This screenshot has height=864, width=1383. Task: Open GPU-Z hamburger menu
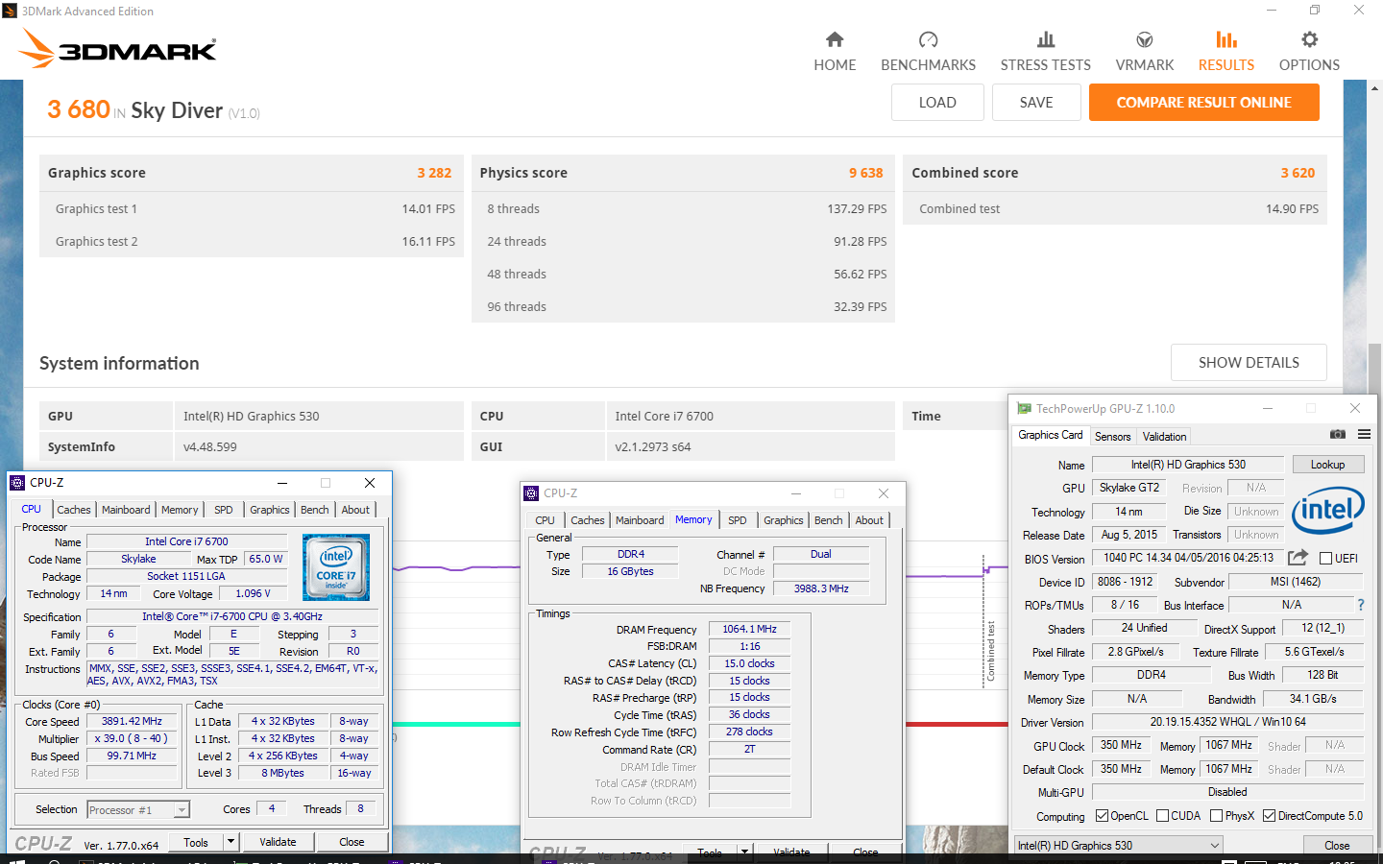[x=1364, y=435]
